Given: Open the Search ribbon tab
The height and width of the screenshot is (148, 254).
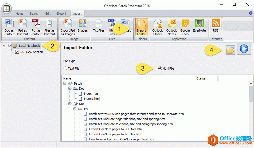Looking at the screenshot, I should 35,14.
